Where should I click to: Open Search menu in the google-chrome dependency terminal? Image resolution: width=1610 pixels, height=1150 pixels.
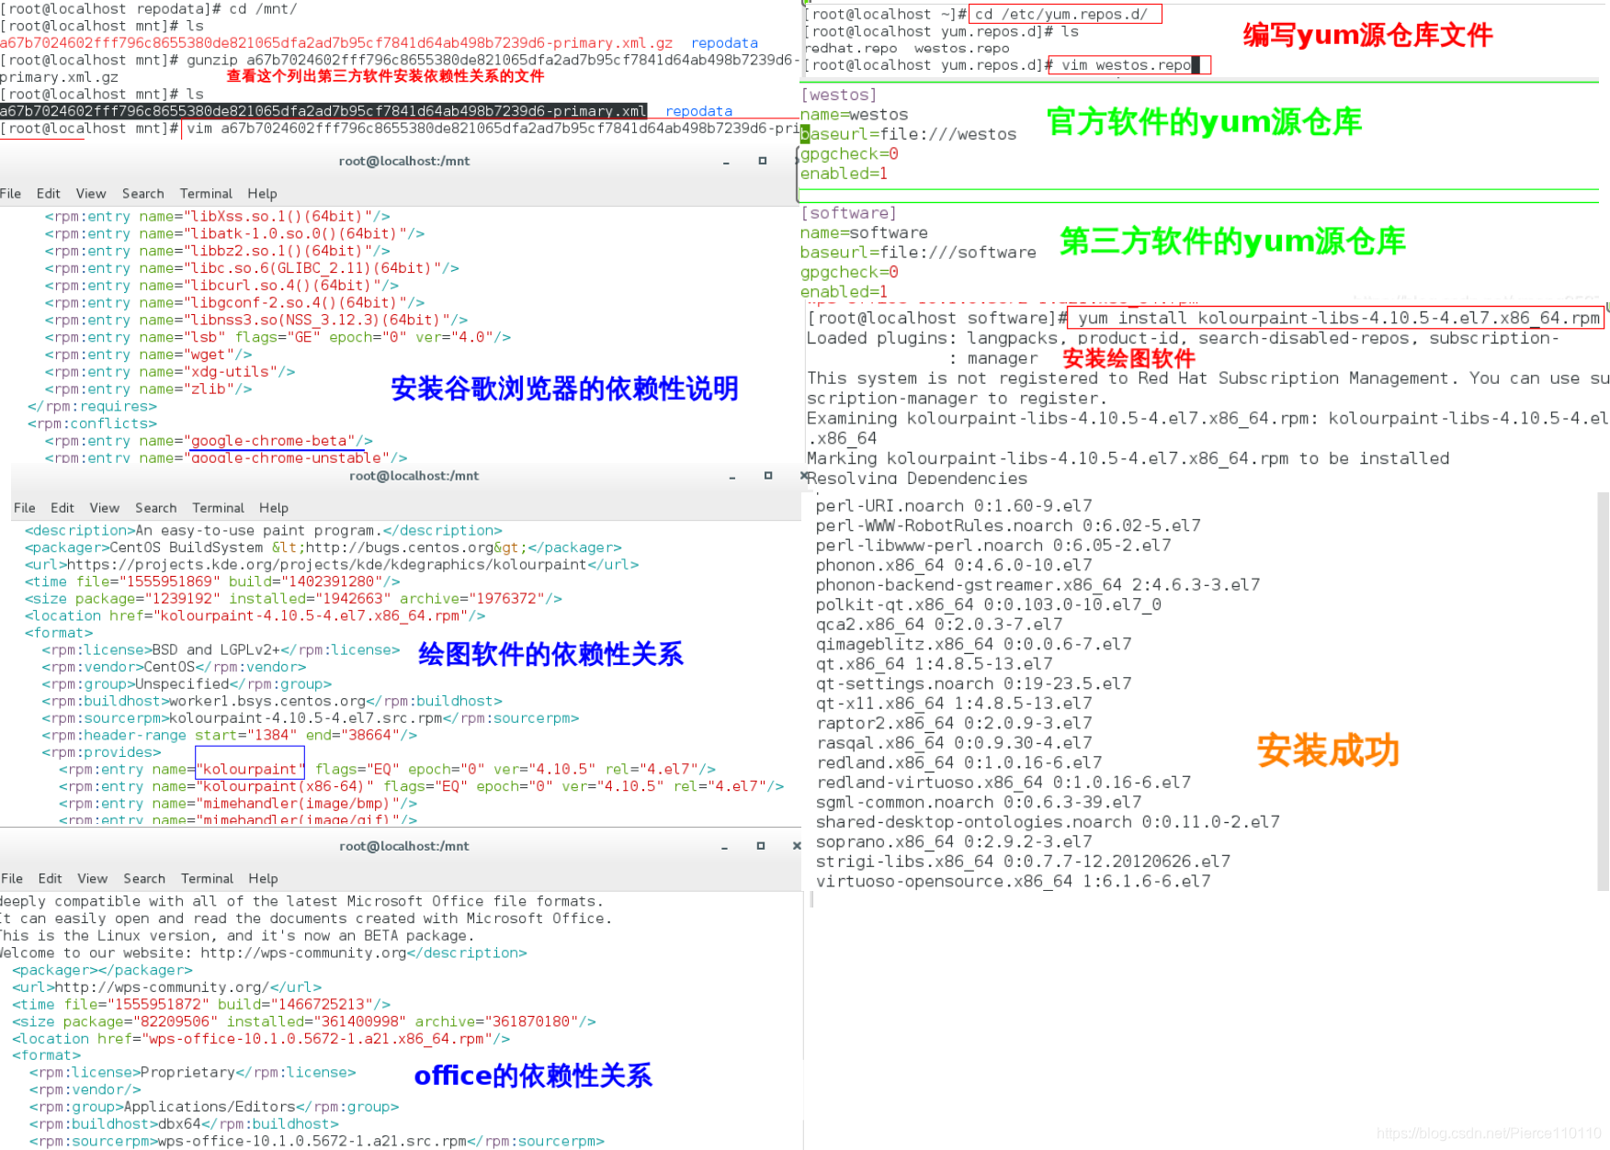(143, 194)
